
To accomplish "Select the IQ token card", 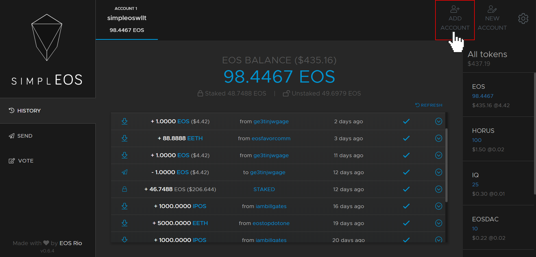I will pyautogui.click(x=498, y=183).
